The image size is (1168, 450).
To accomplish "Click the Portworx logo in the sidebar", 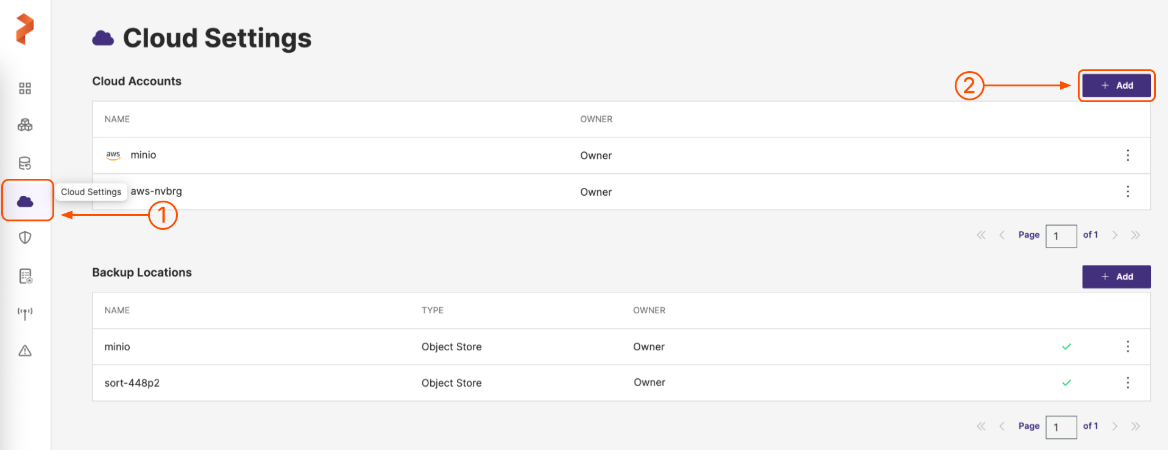I will [x=25, y=29].
